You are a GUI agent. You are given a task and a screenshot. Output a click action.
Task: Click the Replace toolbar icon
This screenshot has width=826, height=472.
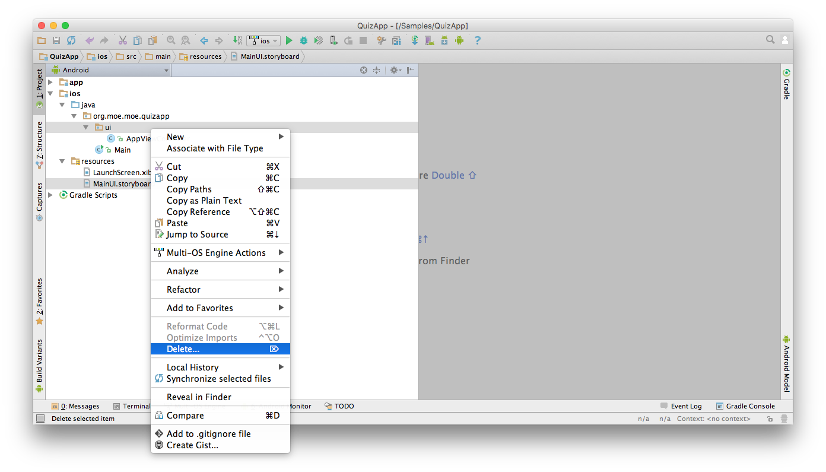click(186, 40)
